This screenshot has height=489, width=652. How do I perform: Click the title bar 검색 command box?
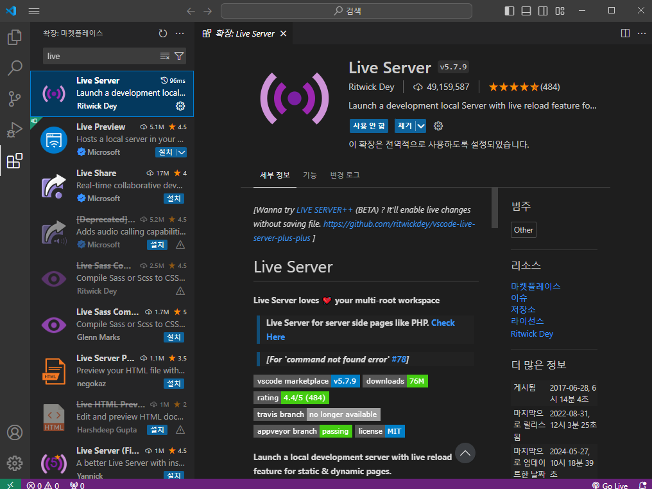click(347, 11)
